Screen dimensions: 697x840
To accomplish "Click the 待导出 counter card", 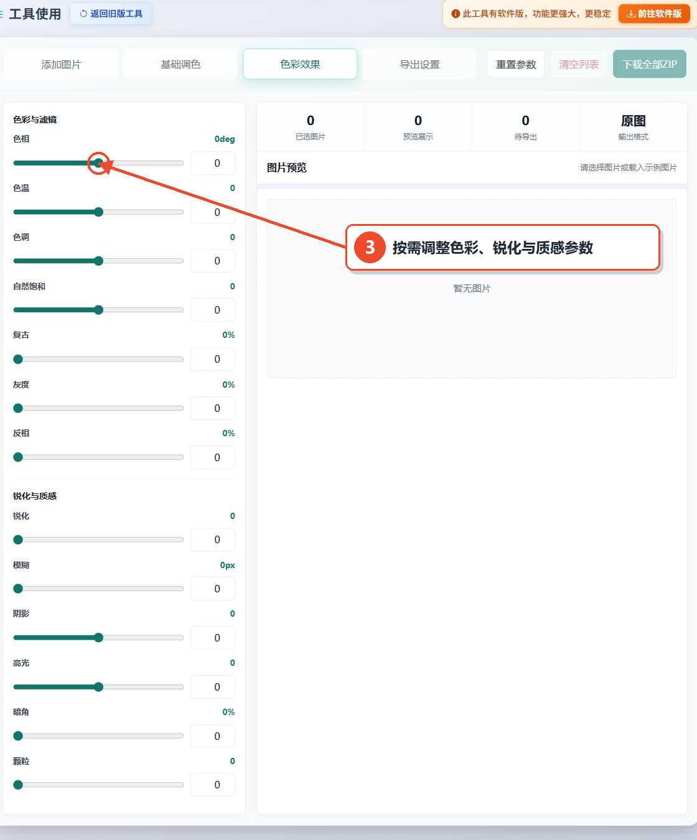I will click(526, 127).
